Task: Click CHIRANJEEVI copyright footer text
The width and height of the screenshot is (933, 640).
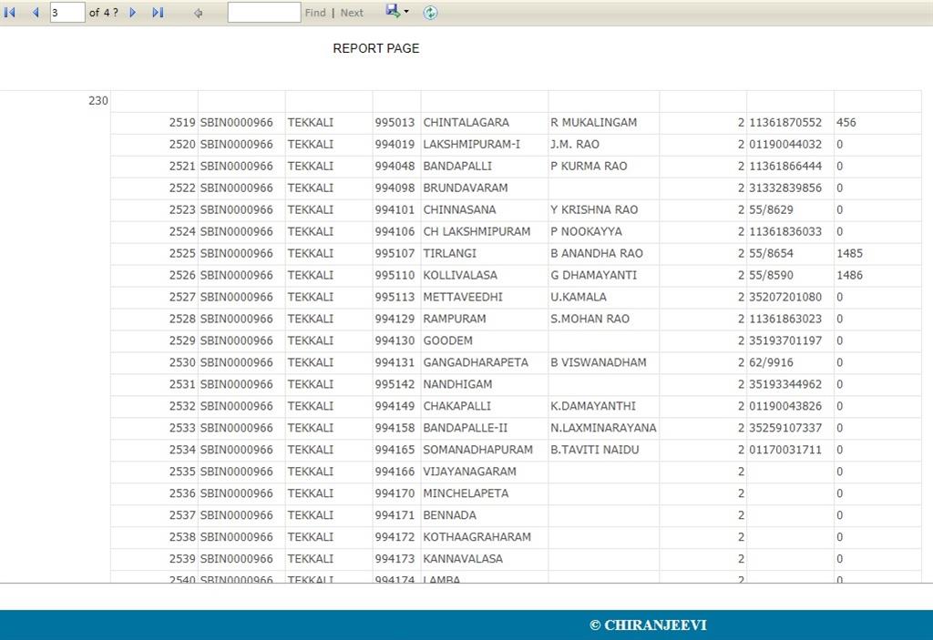Action: tap(648, 625)
